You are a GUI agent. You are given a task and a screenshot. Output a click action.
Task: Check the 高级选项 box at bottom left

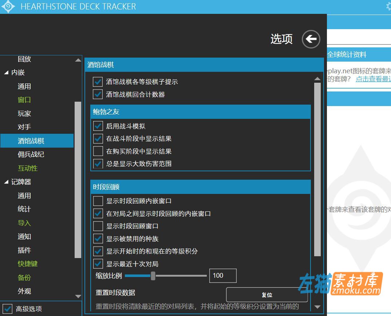8,309
